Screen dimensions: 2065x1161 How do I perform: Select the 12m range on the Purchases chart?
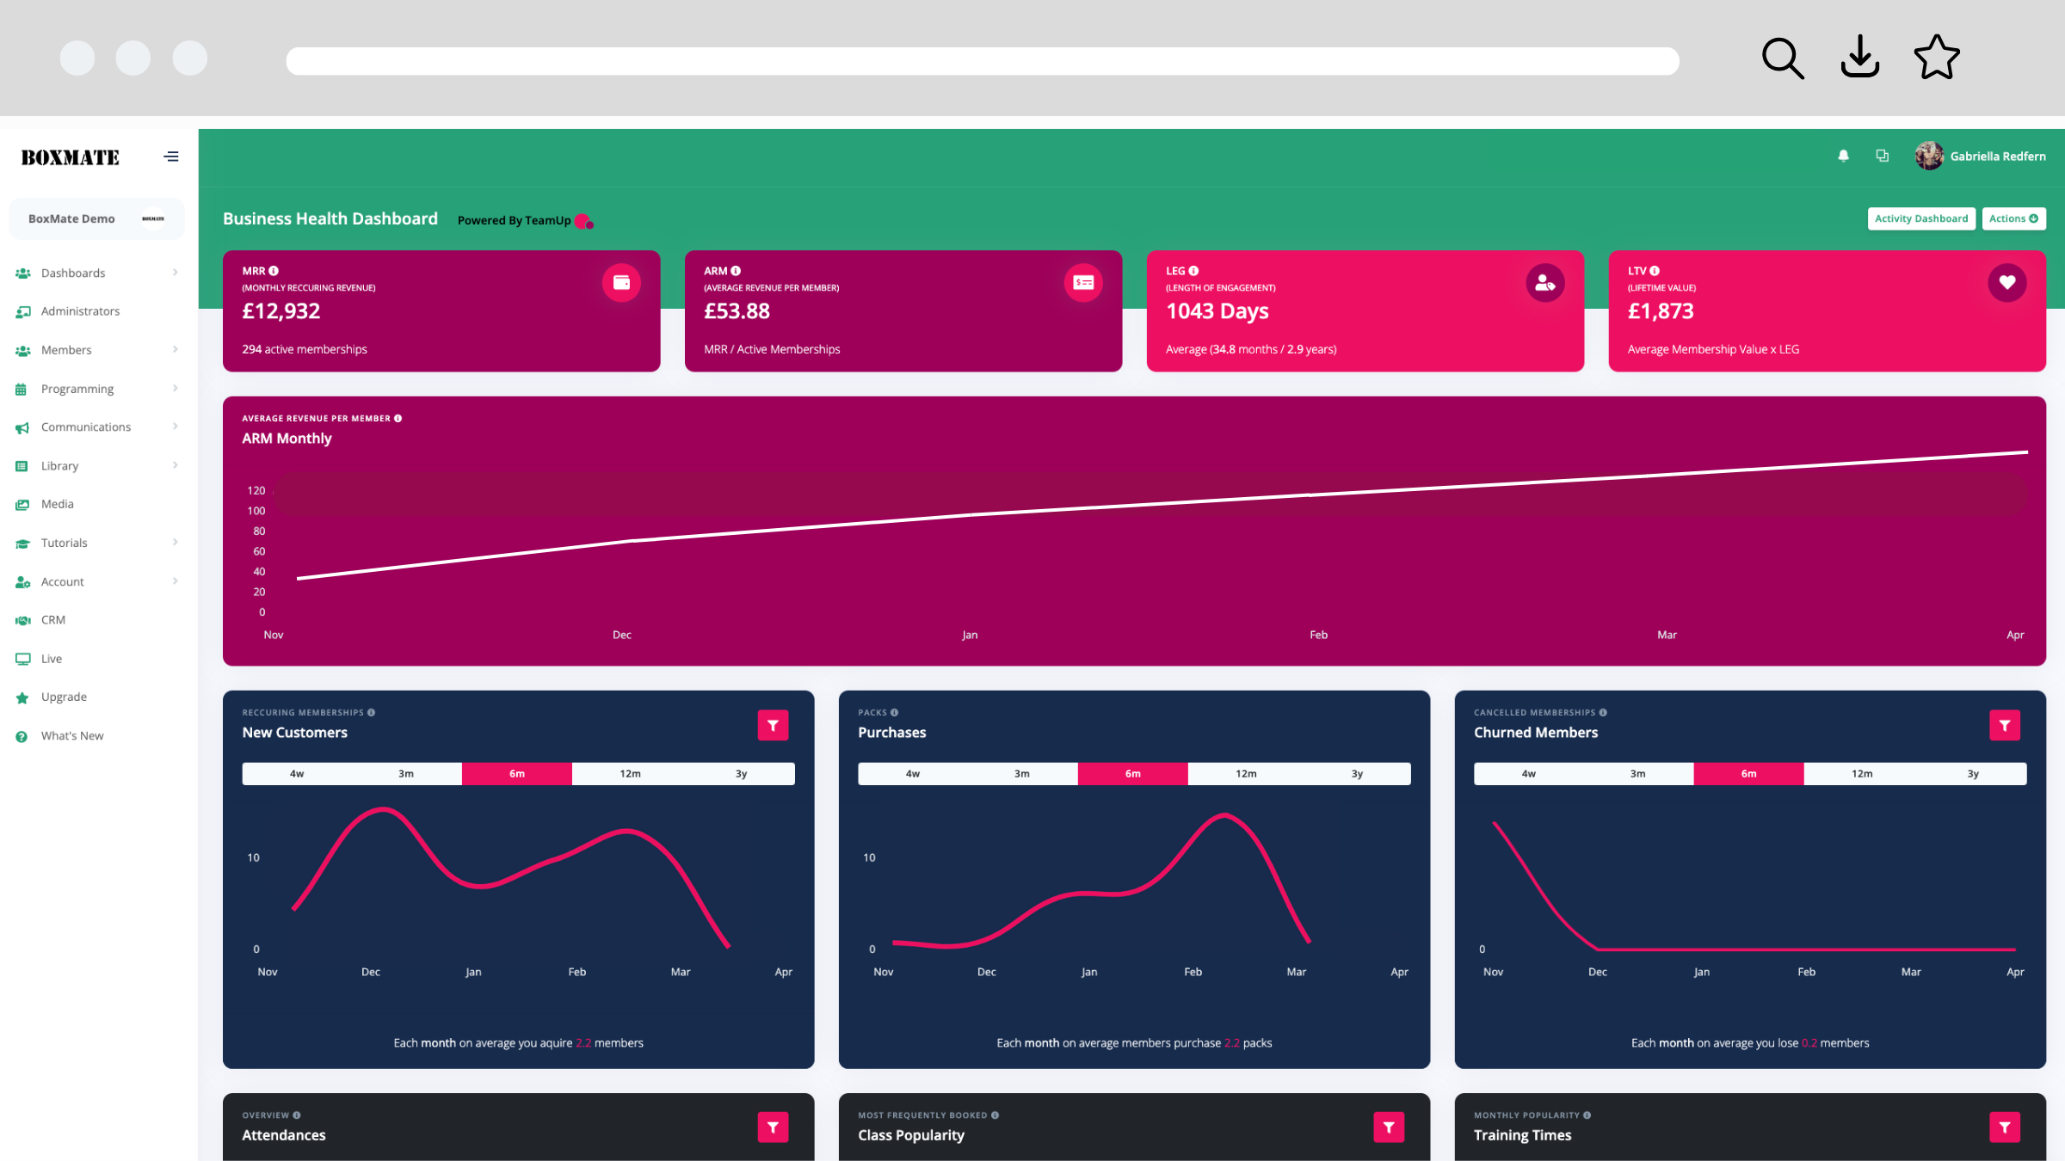(x=1244, y=773)
